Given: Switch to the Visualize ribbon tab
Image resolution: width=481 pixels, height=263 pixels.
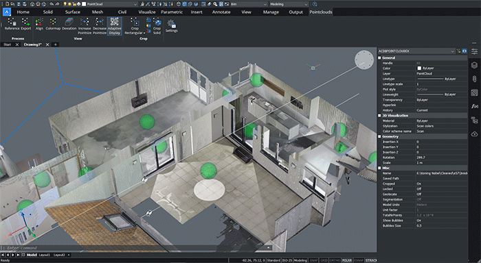Looking at the screenshot, I should 147,12.
